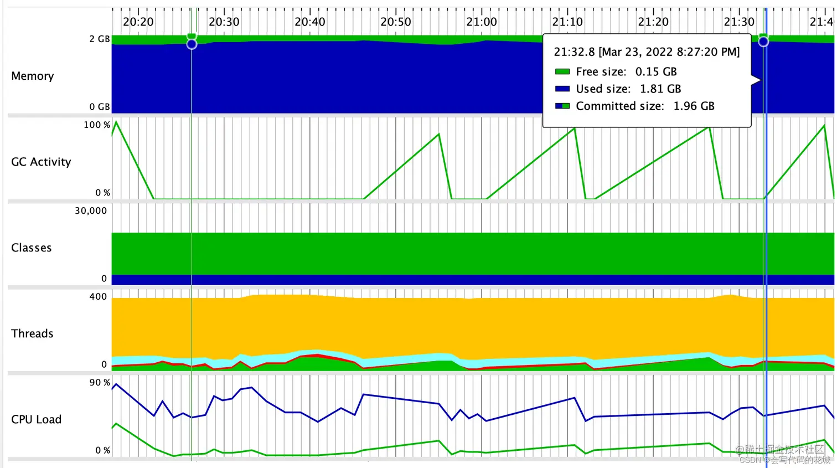Screen dimensions: 837x468
Task: Click the Free size 0.15 GB value
Action: tap(656, 72)
